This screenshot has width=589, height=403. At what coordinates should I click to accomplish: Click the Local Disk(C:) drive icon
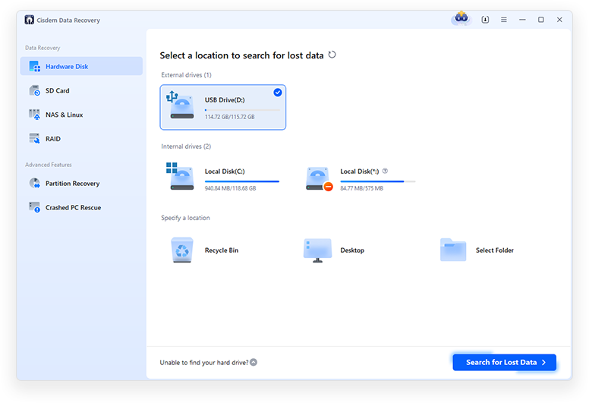pyautogui.click(x=181, y=177)
